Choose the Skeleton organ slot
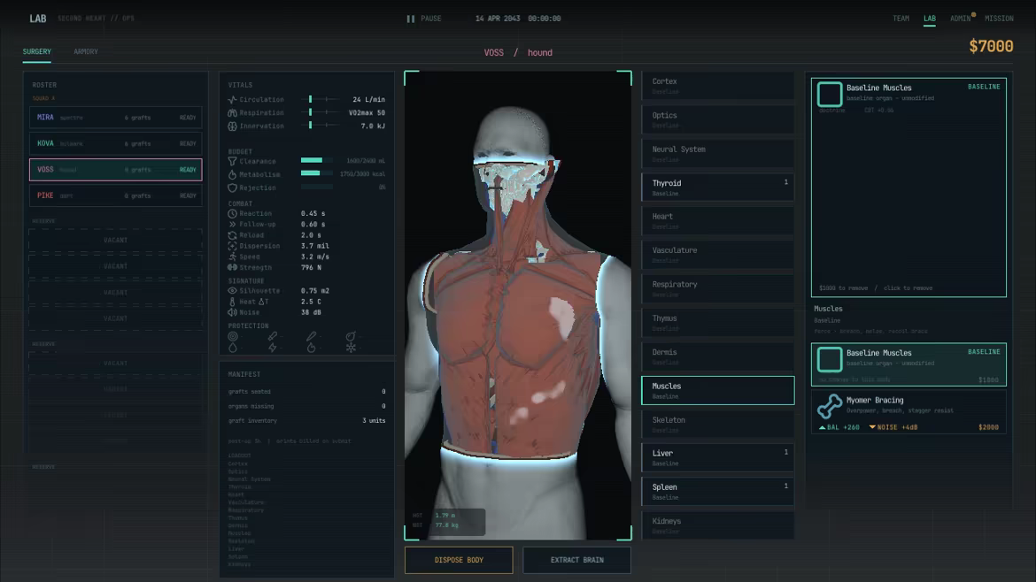This screenshot has width=1036, height=582. [x=717, y=425]
